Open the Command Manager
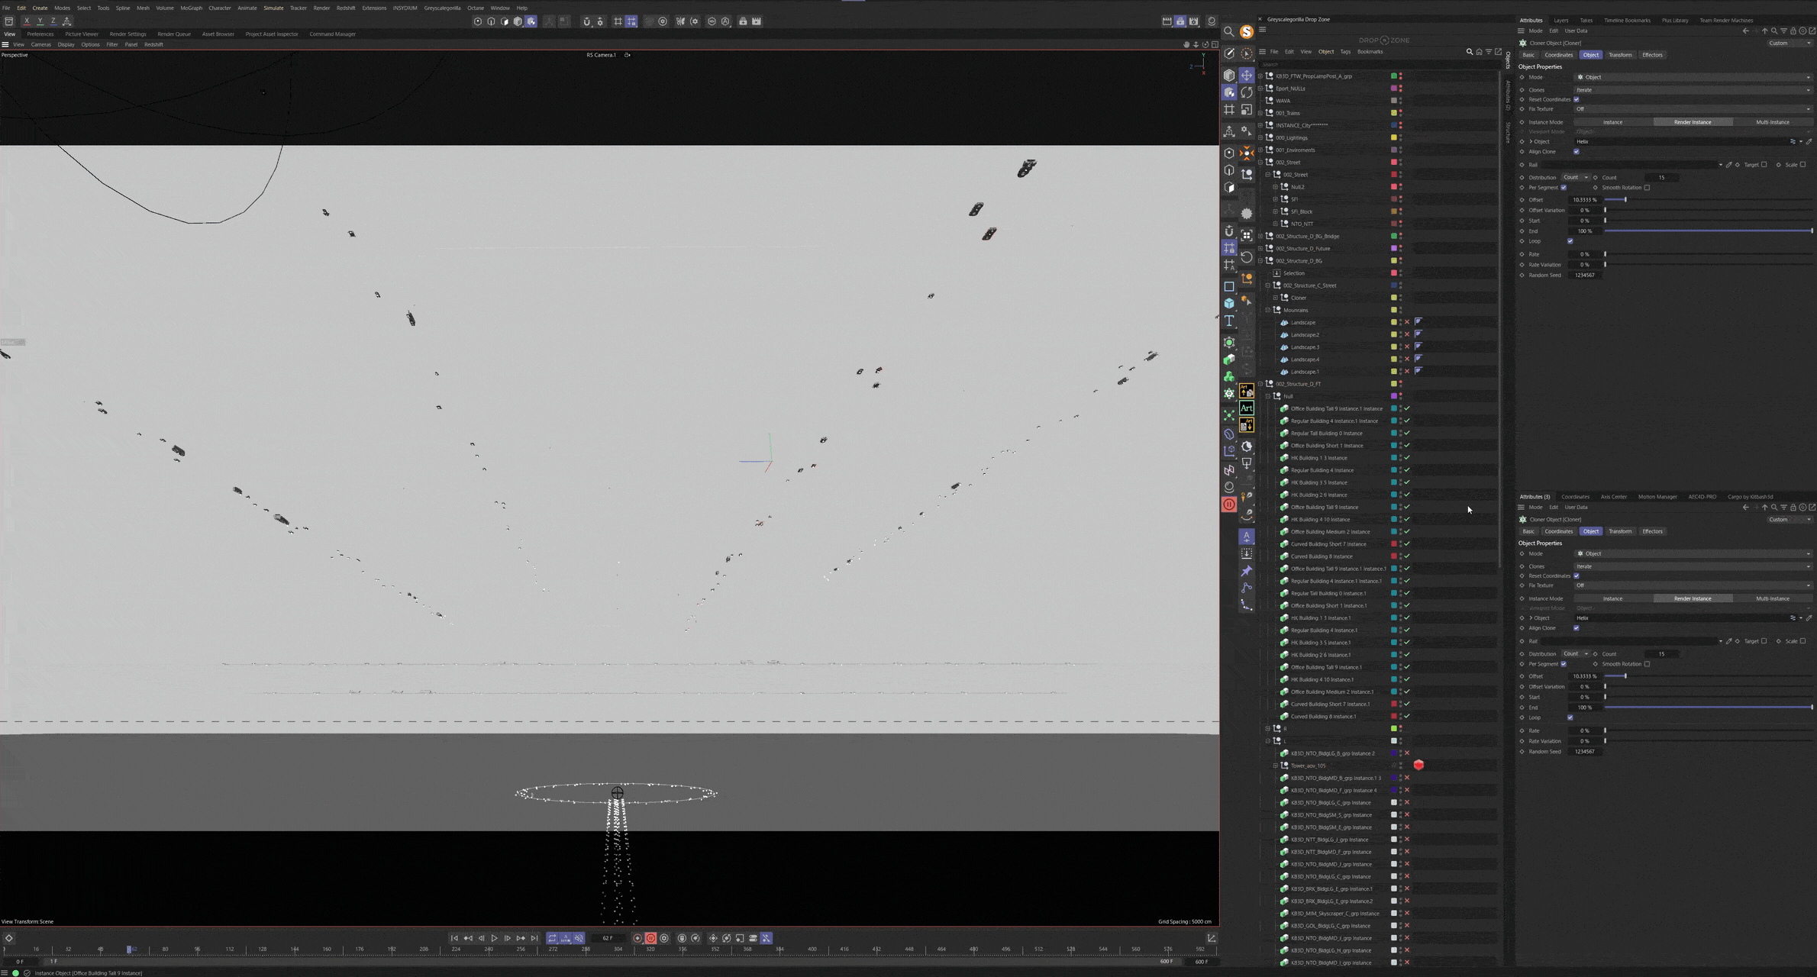 332,34
